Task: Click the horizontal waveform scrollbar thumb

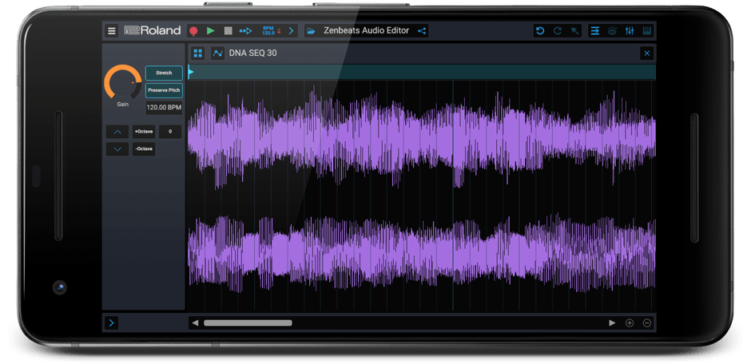Action: tap(248, 322)
